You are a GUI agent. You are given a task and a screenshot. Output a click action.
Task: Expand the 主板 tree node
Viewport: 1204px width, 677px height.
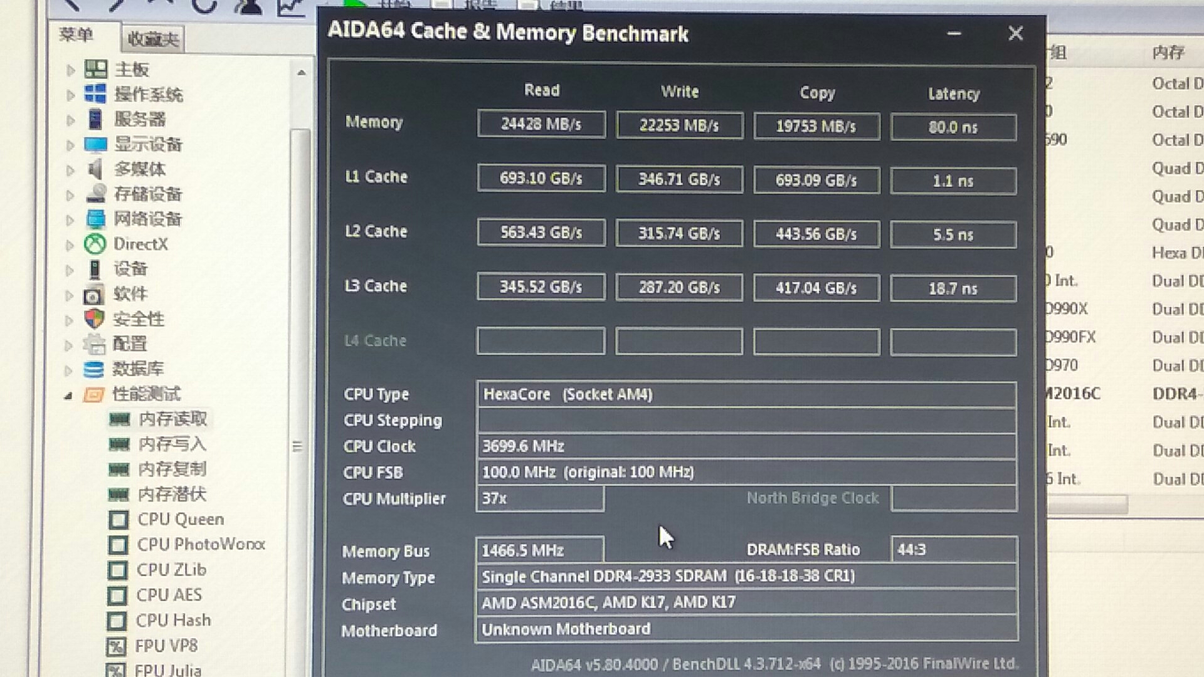click(x=70, y=70)
